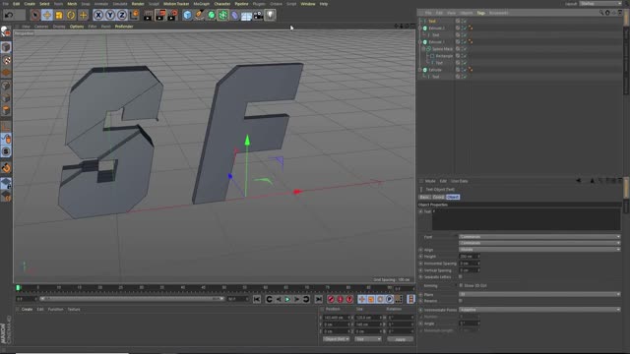Collapse the Extrude.1 object in hierarchy
630x354 pixels.
(x=420, y=41)
